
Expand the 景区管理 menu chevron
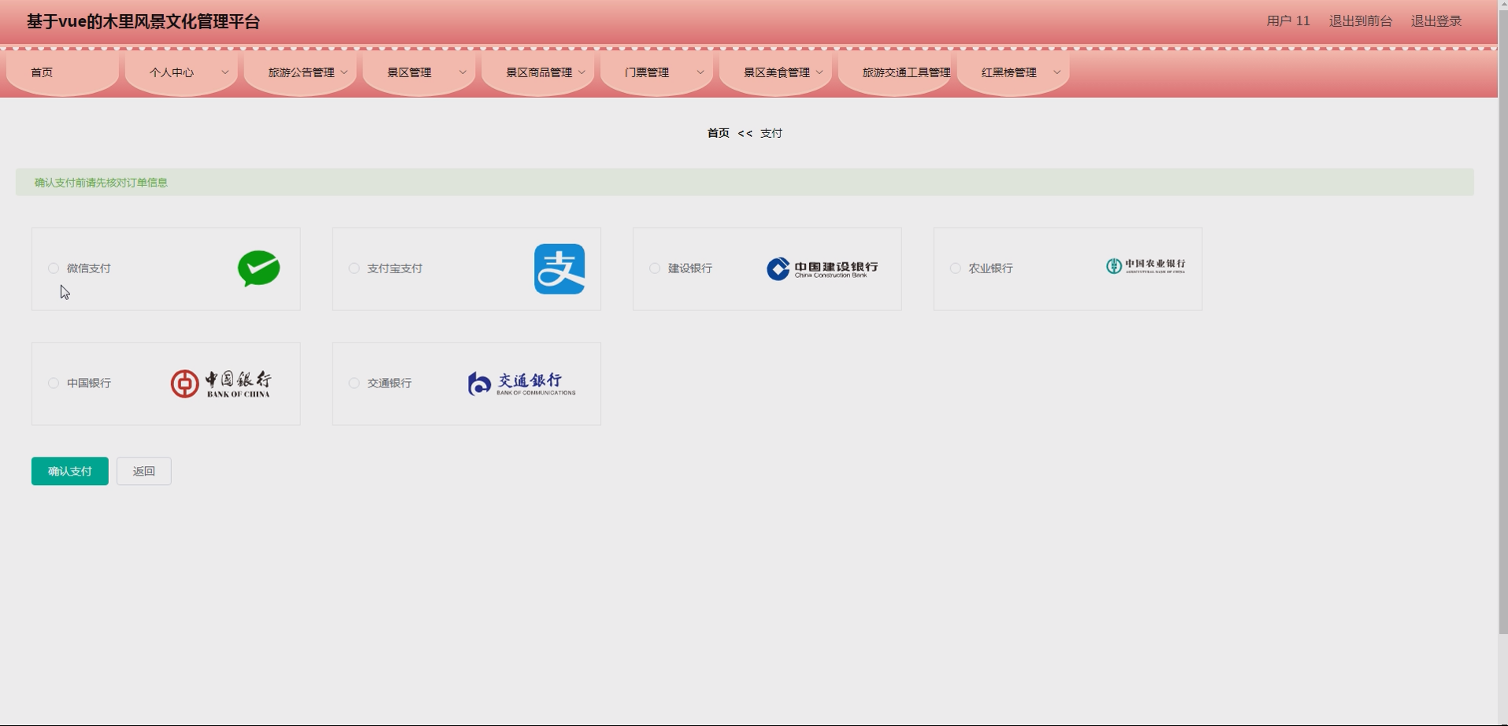(462, 72)
